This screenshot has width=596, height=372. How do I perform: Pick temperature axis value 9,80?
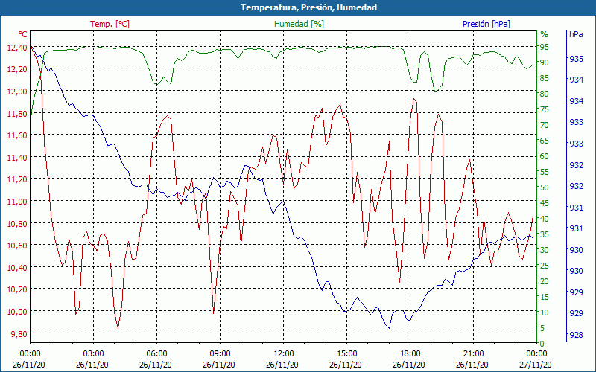click(x=19, y=333)
